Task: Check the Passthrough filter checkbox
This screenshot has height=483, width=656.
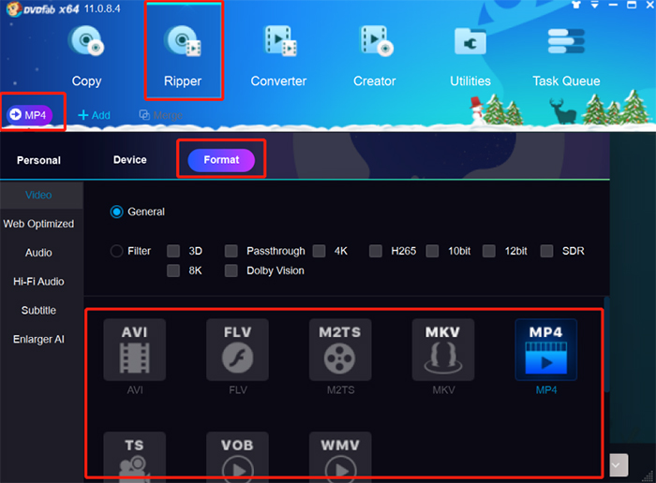Action: click(x=231, y=251)
